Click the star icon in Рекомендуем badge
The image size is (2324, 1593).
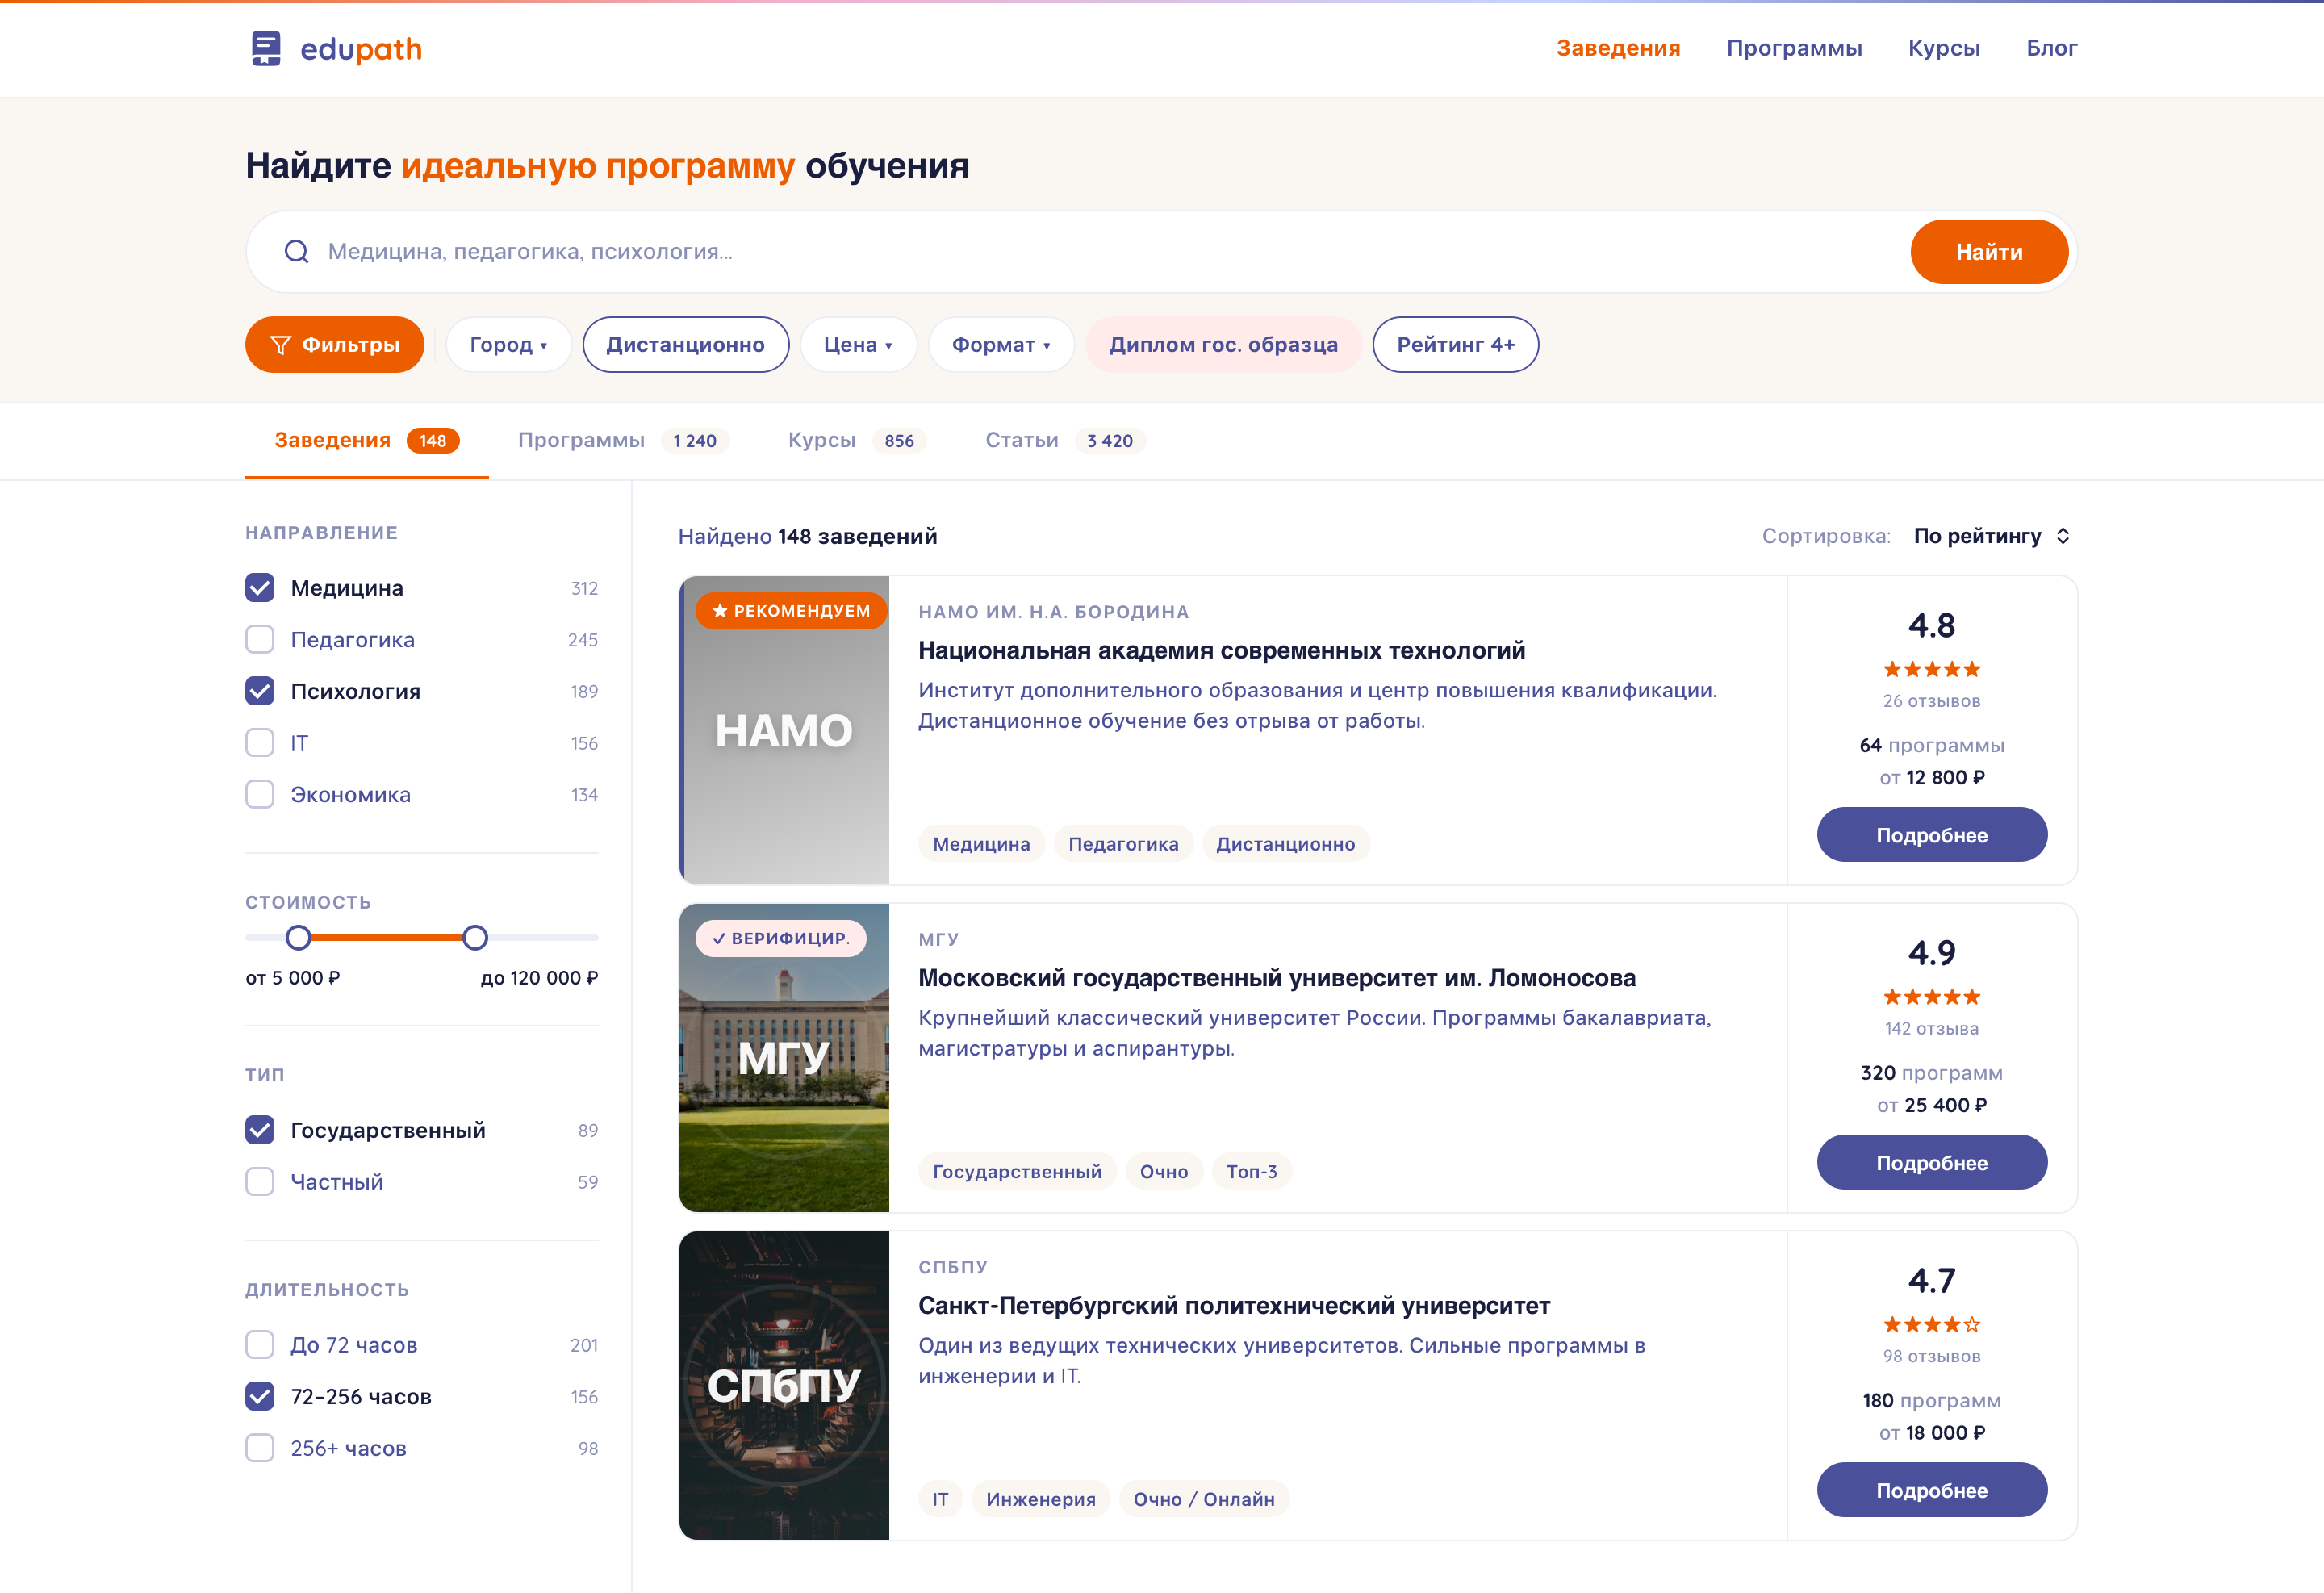point(720,610)
